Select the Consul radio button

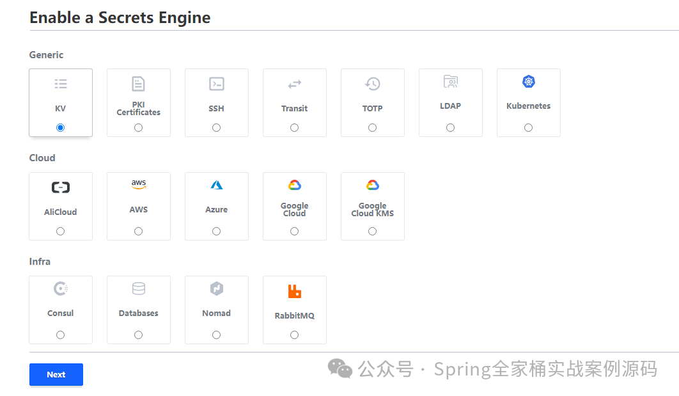tap(61, 335)
